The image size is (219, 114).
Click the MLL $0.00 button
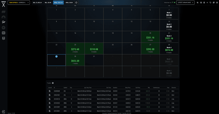pos(48,3)
